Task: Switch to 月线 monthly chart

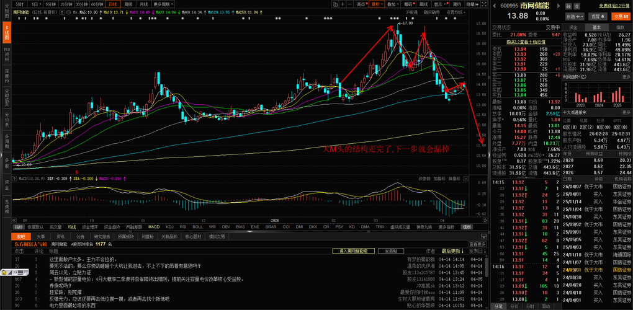Action: coord(143,4)
